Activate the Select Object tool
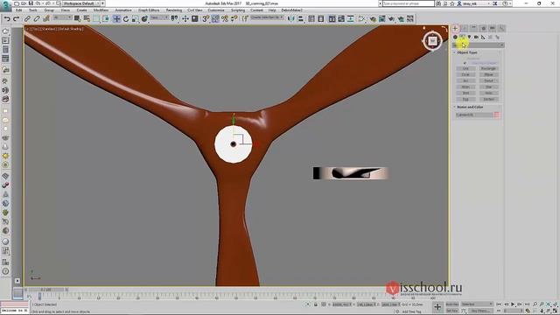The width and height of the screenshot is (560, 315). click(x=77, y=18)
